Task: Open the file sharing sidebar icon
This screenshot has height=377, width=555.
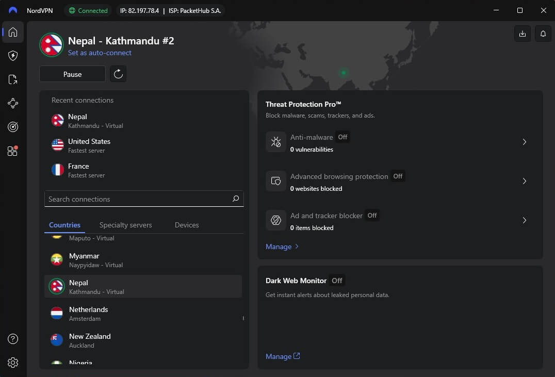Action: (13, 79)
